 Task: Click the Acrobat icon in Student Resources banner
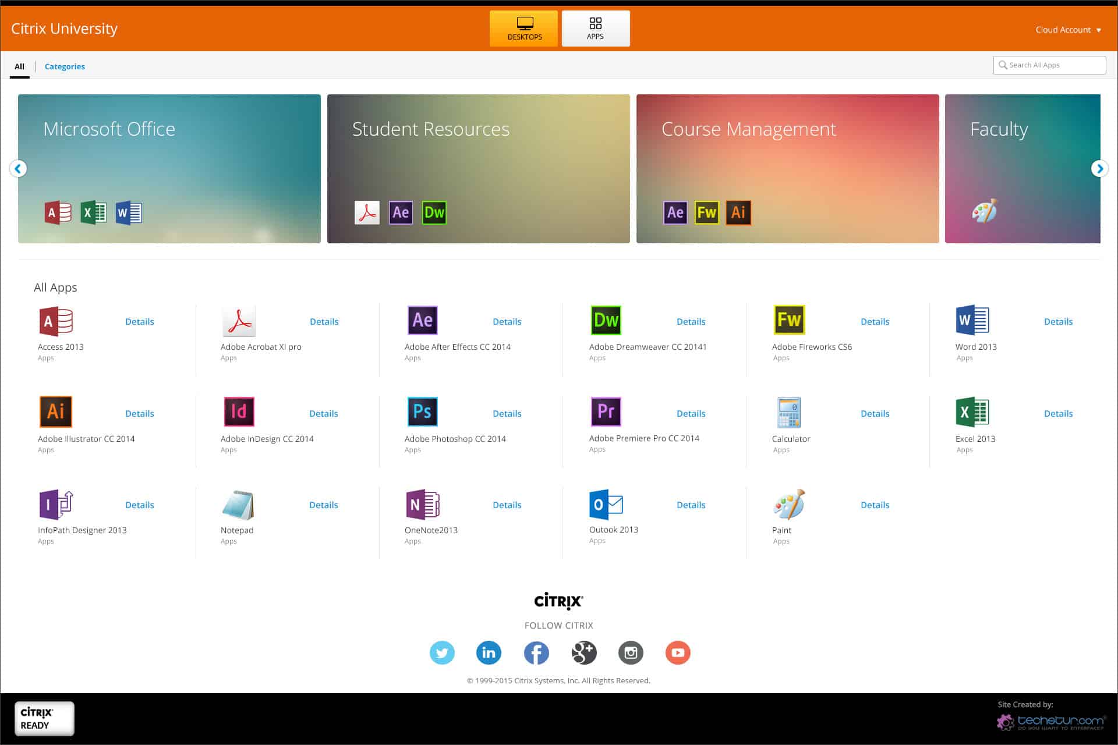(x=367, y=212)
